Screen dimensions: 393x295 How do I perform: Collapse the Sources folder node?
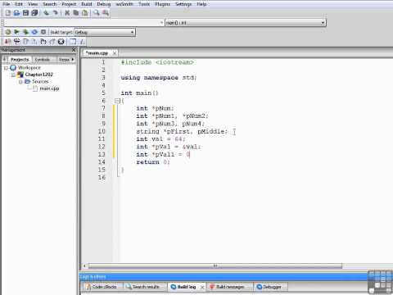pyautogui.click(x=20, y=82)
